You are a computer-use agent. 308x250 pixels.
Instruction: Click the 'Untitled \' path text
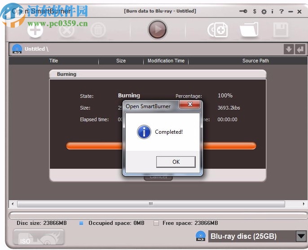click(36, 49)
